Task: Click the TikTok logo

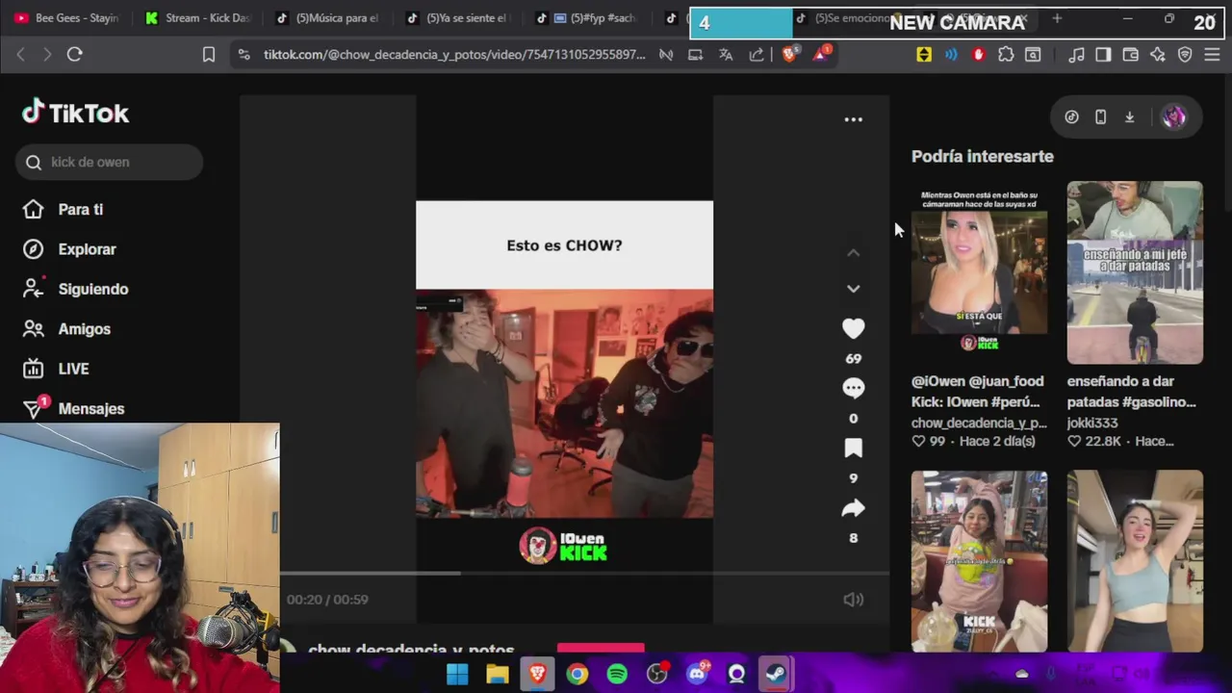Action: point(75,113)
